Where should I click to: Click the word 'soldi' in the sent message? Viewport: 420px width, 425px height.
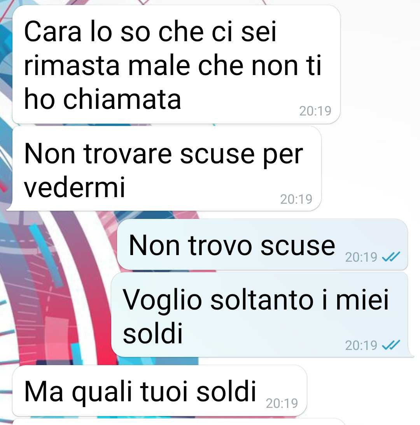(x=153, y=333)
